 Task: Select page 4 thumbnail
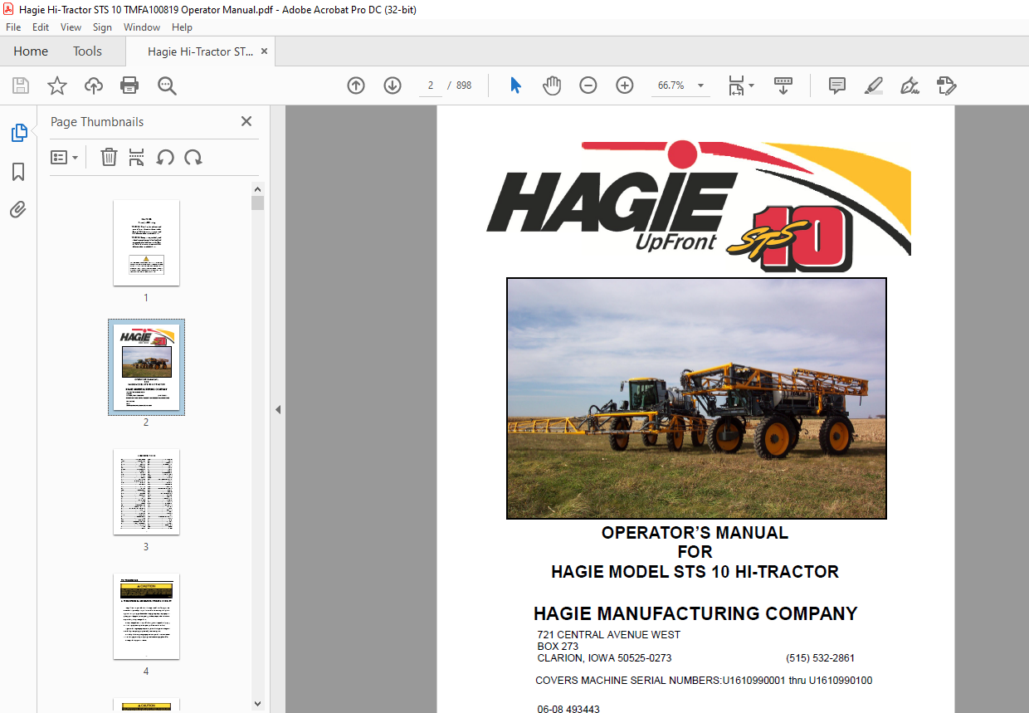click(146, 616)
